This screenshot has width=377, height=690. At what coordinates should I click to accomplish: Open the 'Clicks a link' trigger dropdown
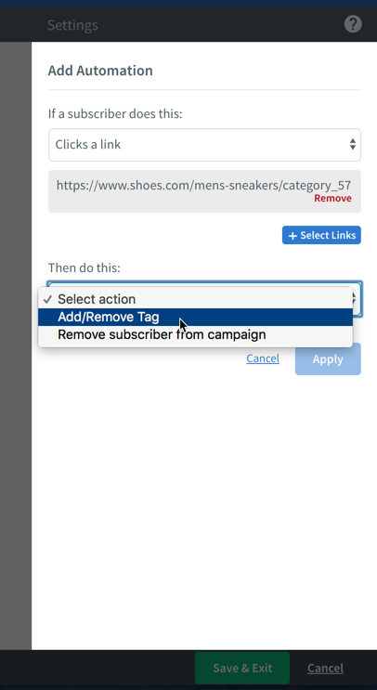[x=204, y=145]
